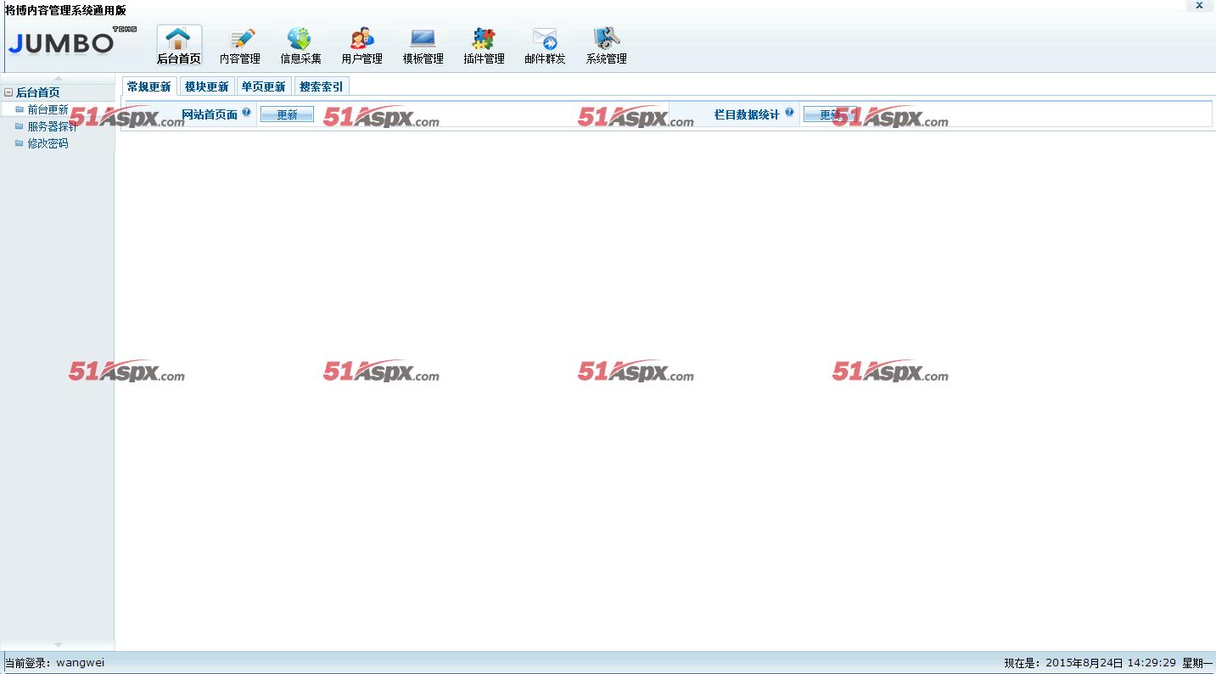The image size is (1216, 674).
Task: Click the JUMBO logo
Action: click(x=71, y=42)
